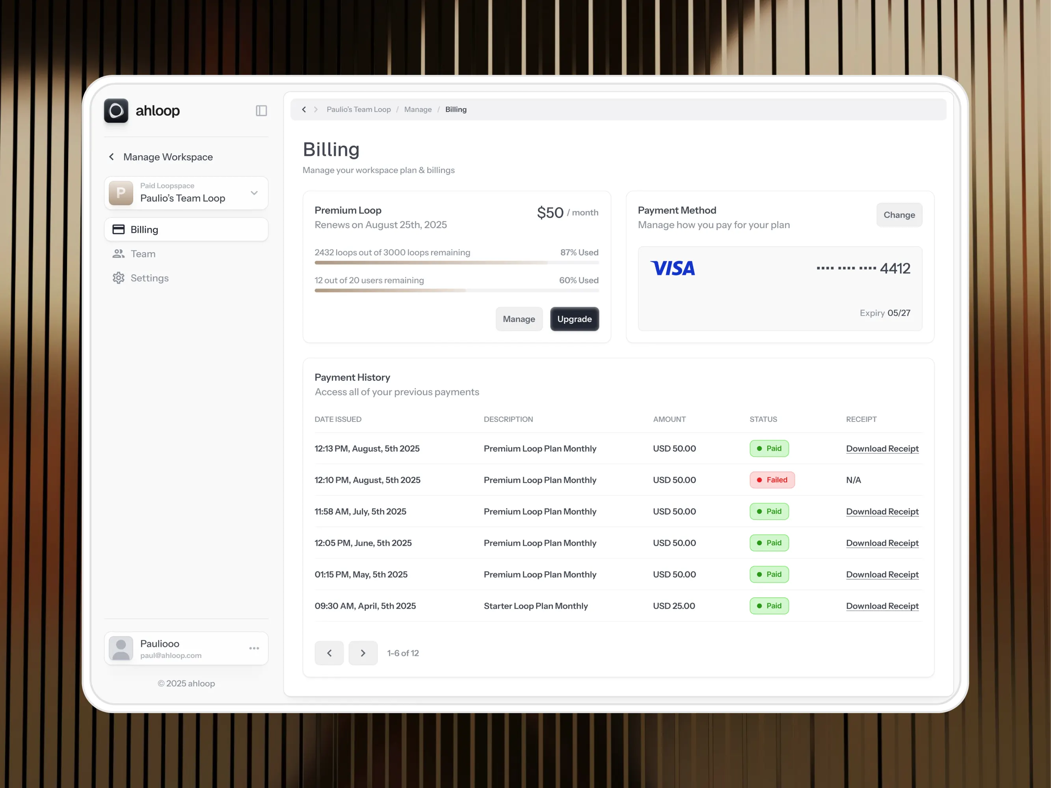The width and height of the screenshot is (1051, 788).
Task: Open the Team sidebar item
Action: pos(143,254)
